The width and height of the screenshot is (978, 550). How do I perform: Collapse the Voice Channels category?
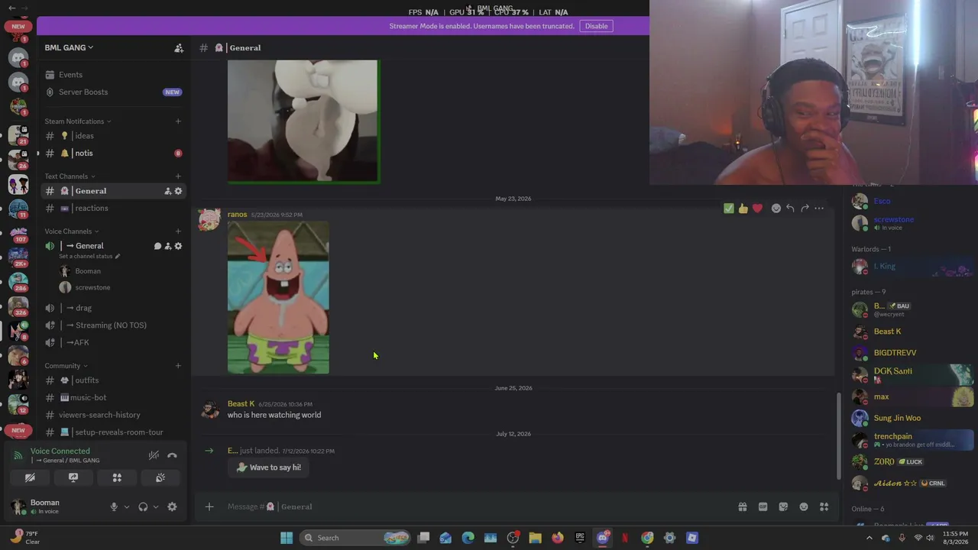(x=72, y=231)
